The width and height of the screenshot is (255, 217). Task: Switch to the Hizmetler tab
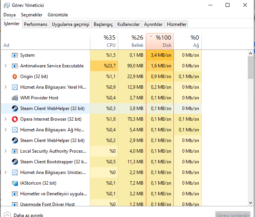tap(176, 24)
